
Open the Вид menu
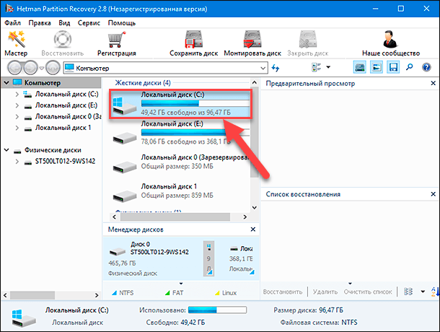pyautogui.click(x=64, y=23)
